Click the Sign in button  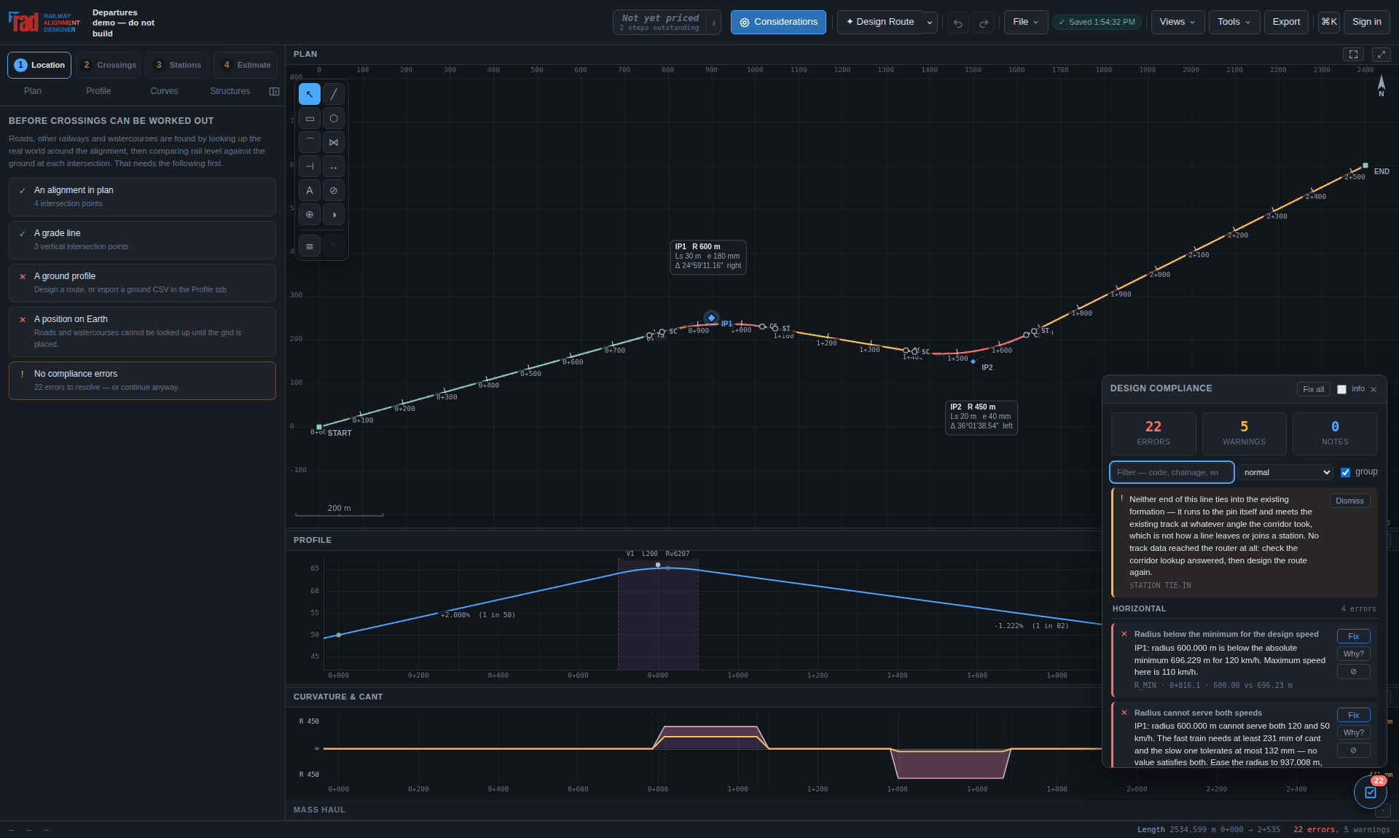coord(1367,22)
